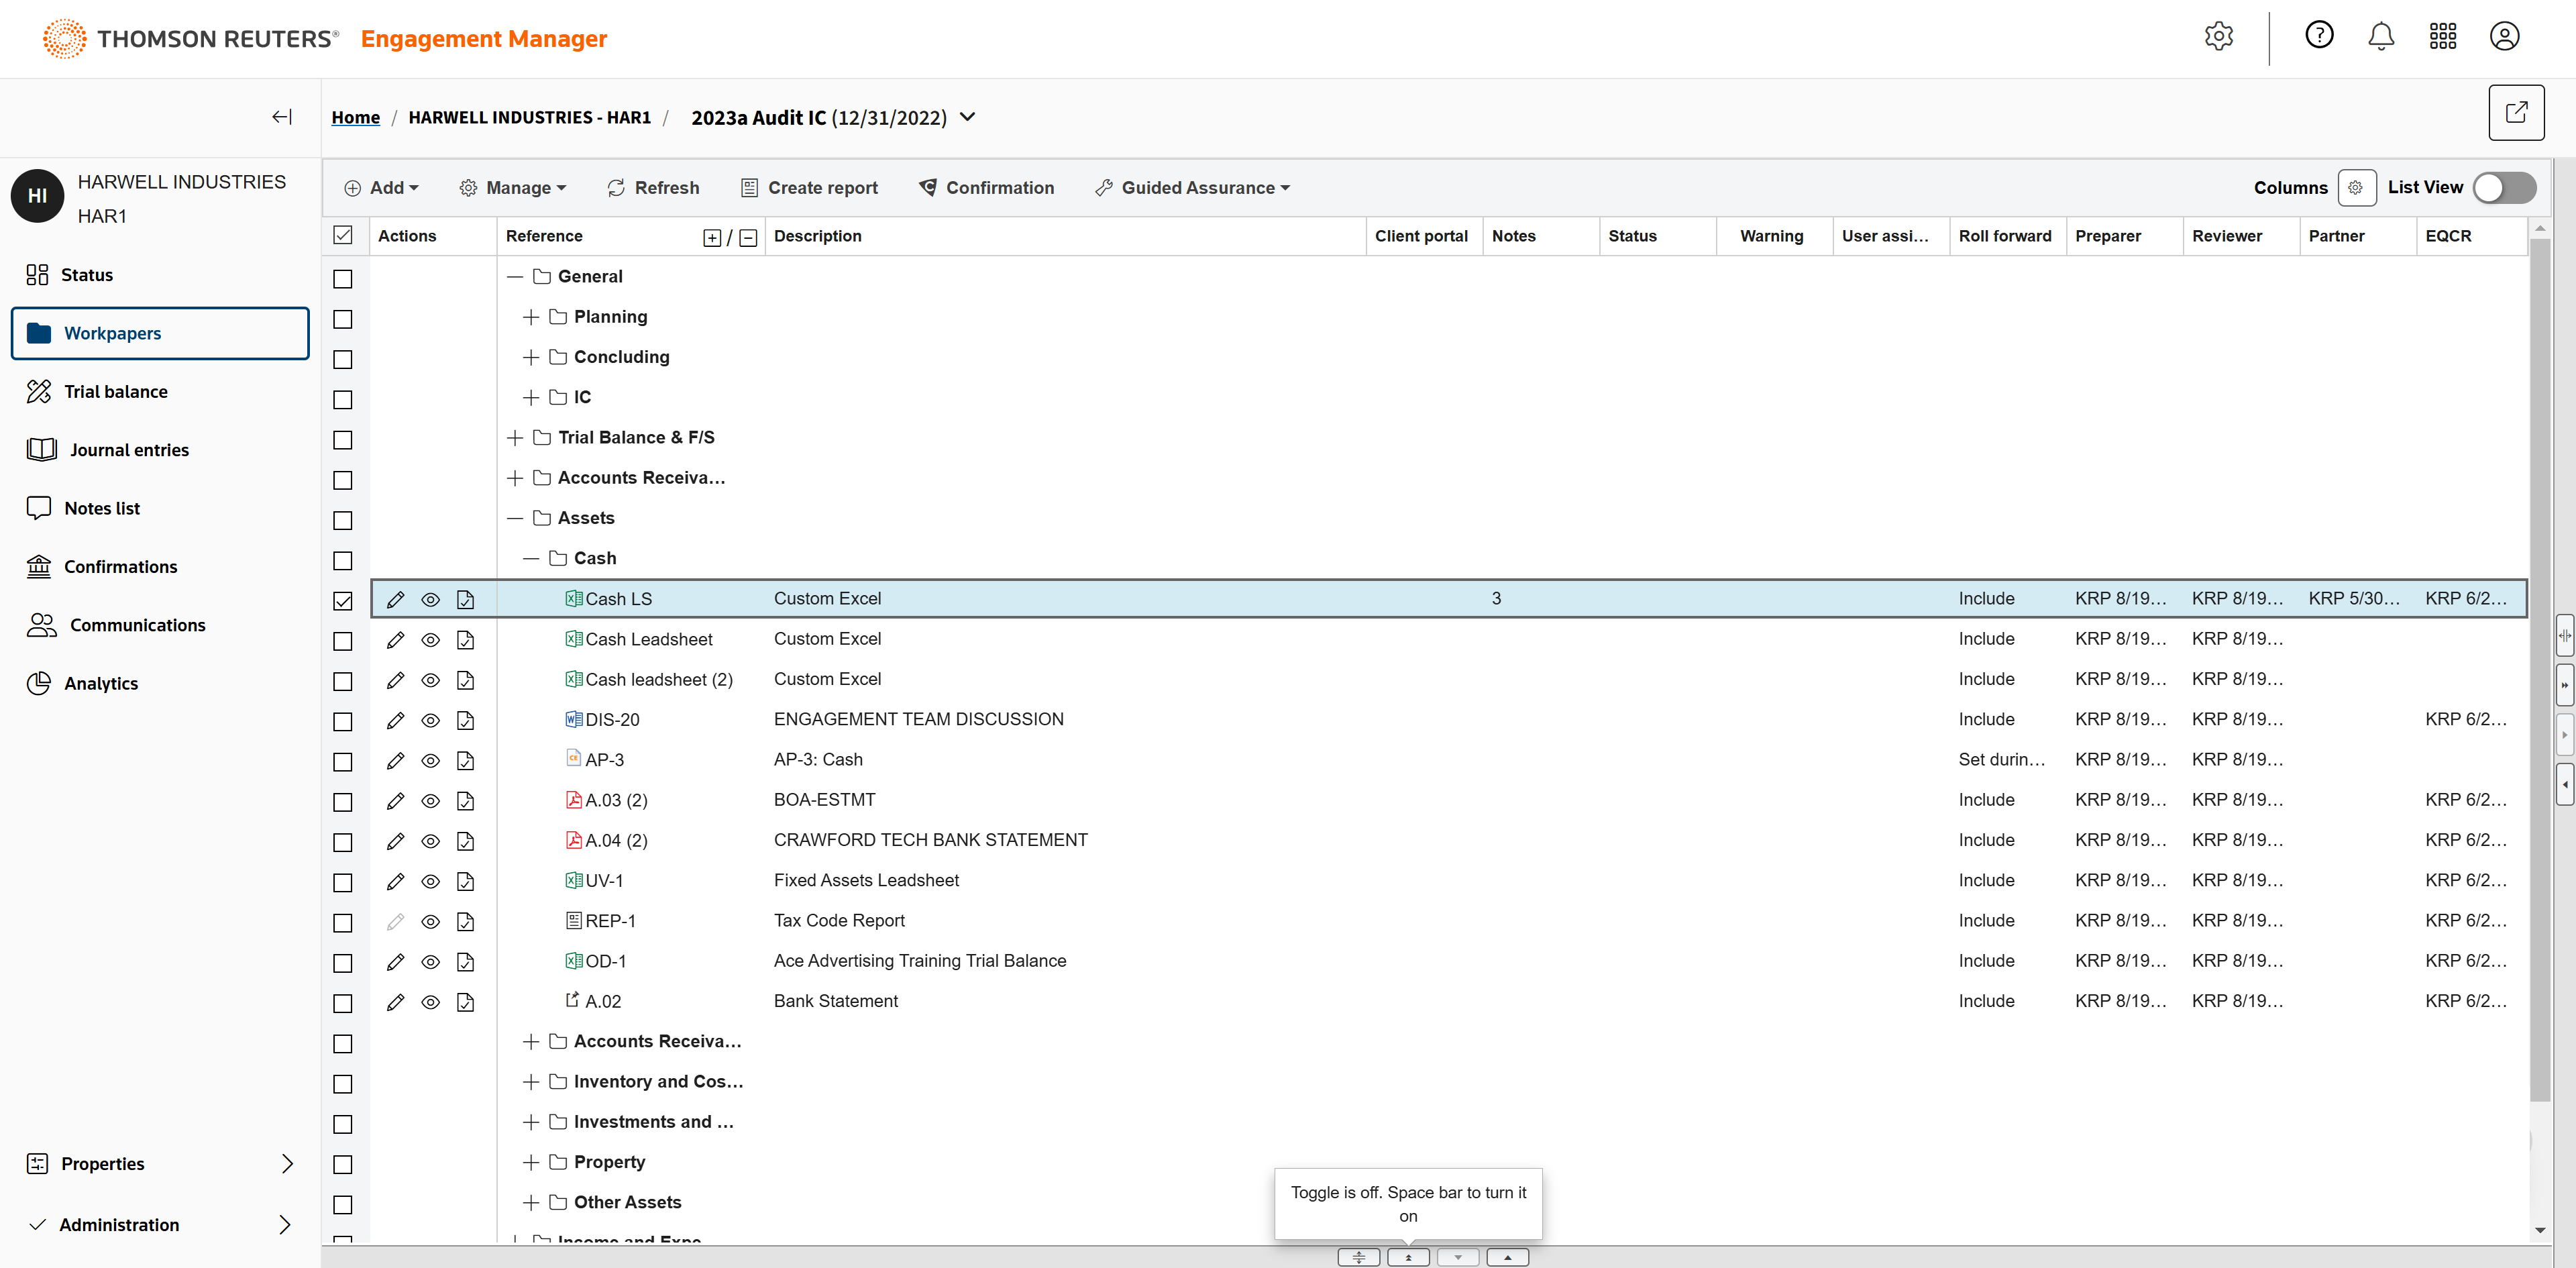Click sign-off document icon for UV-1
This screenshot has height=1268, width=2576.
tap(465, 881)
